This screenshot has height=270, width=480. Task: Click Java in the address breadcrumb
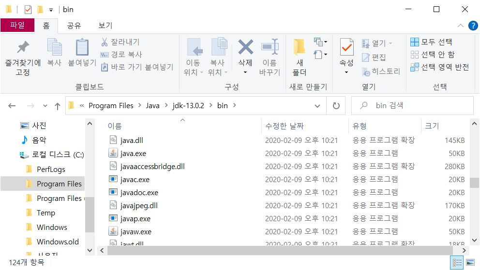pos(152,106)
